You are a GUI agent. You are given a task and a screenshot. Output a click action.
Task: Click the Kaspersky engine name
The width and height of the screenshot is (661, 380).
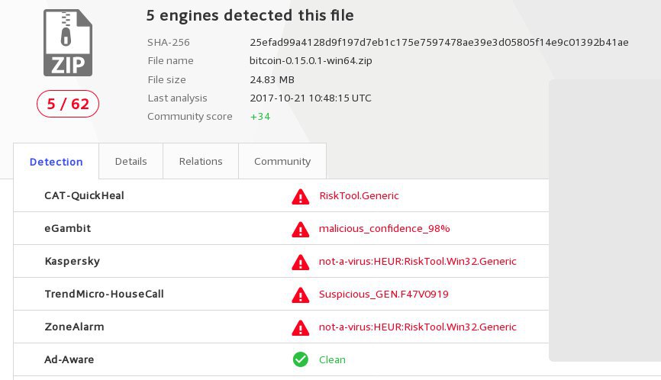tap(72, 261)
